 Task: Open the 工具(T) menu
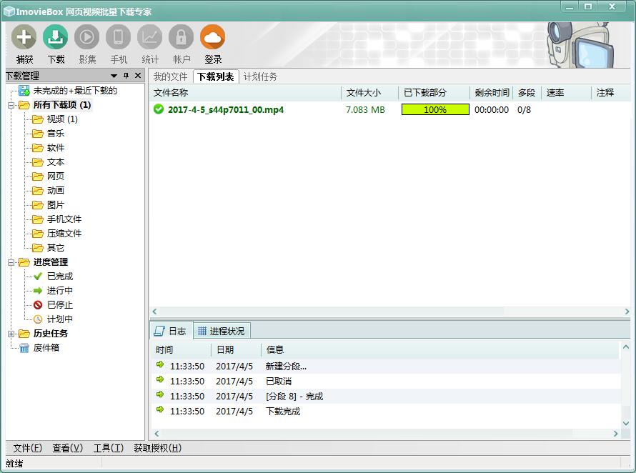click(108, 448)
